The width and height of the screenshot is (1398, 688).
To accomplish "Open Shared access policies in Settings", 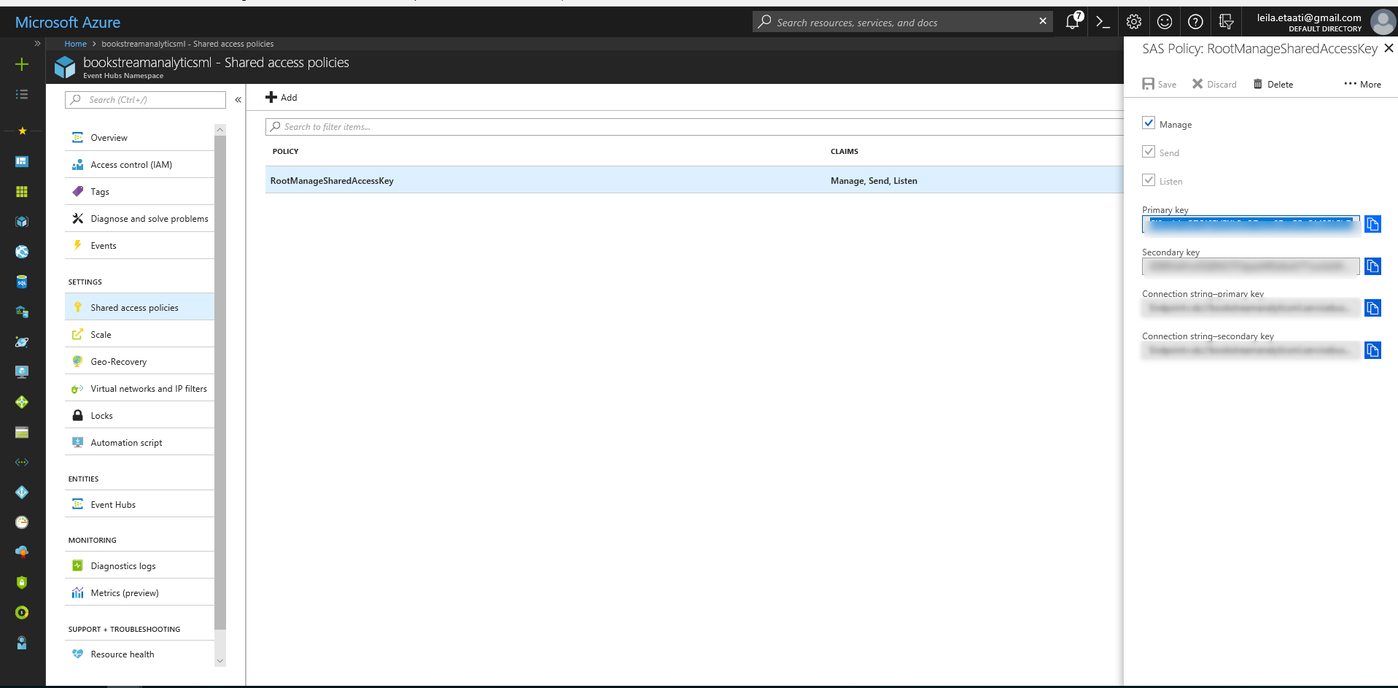I will point(134,307).
